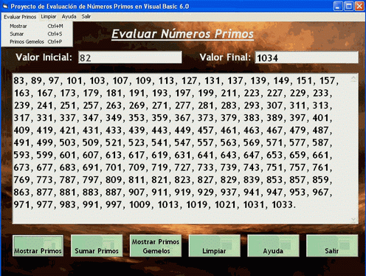Click the green Ayuda button

(x=273, y=246)
